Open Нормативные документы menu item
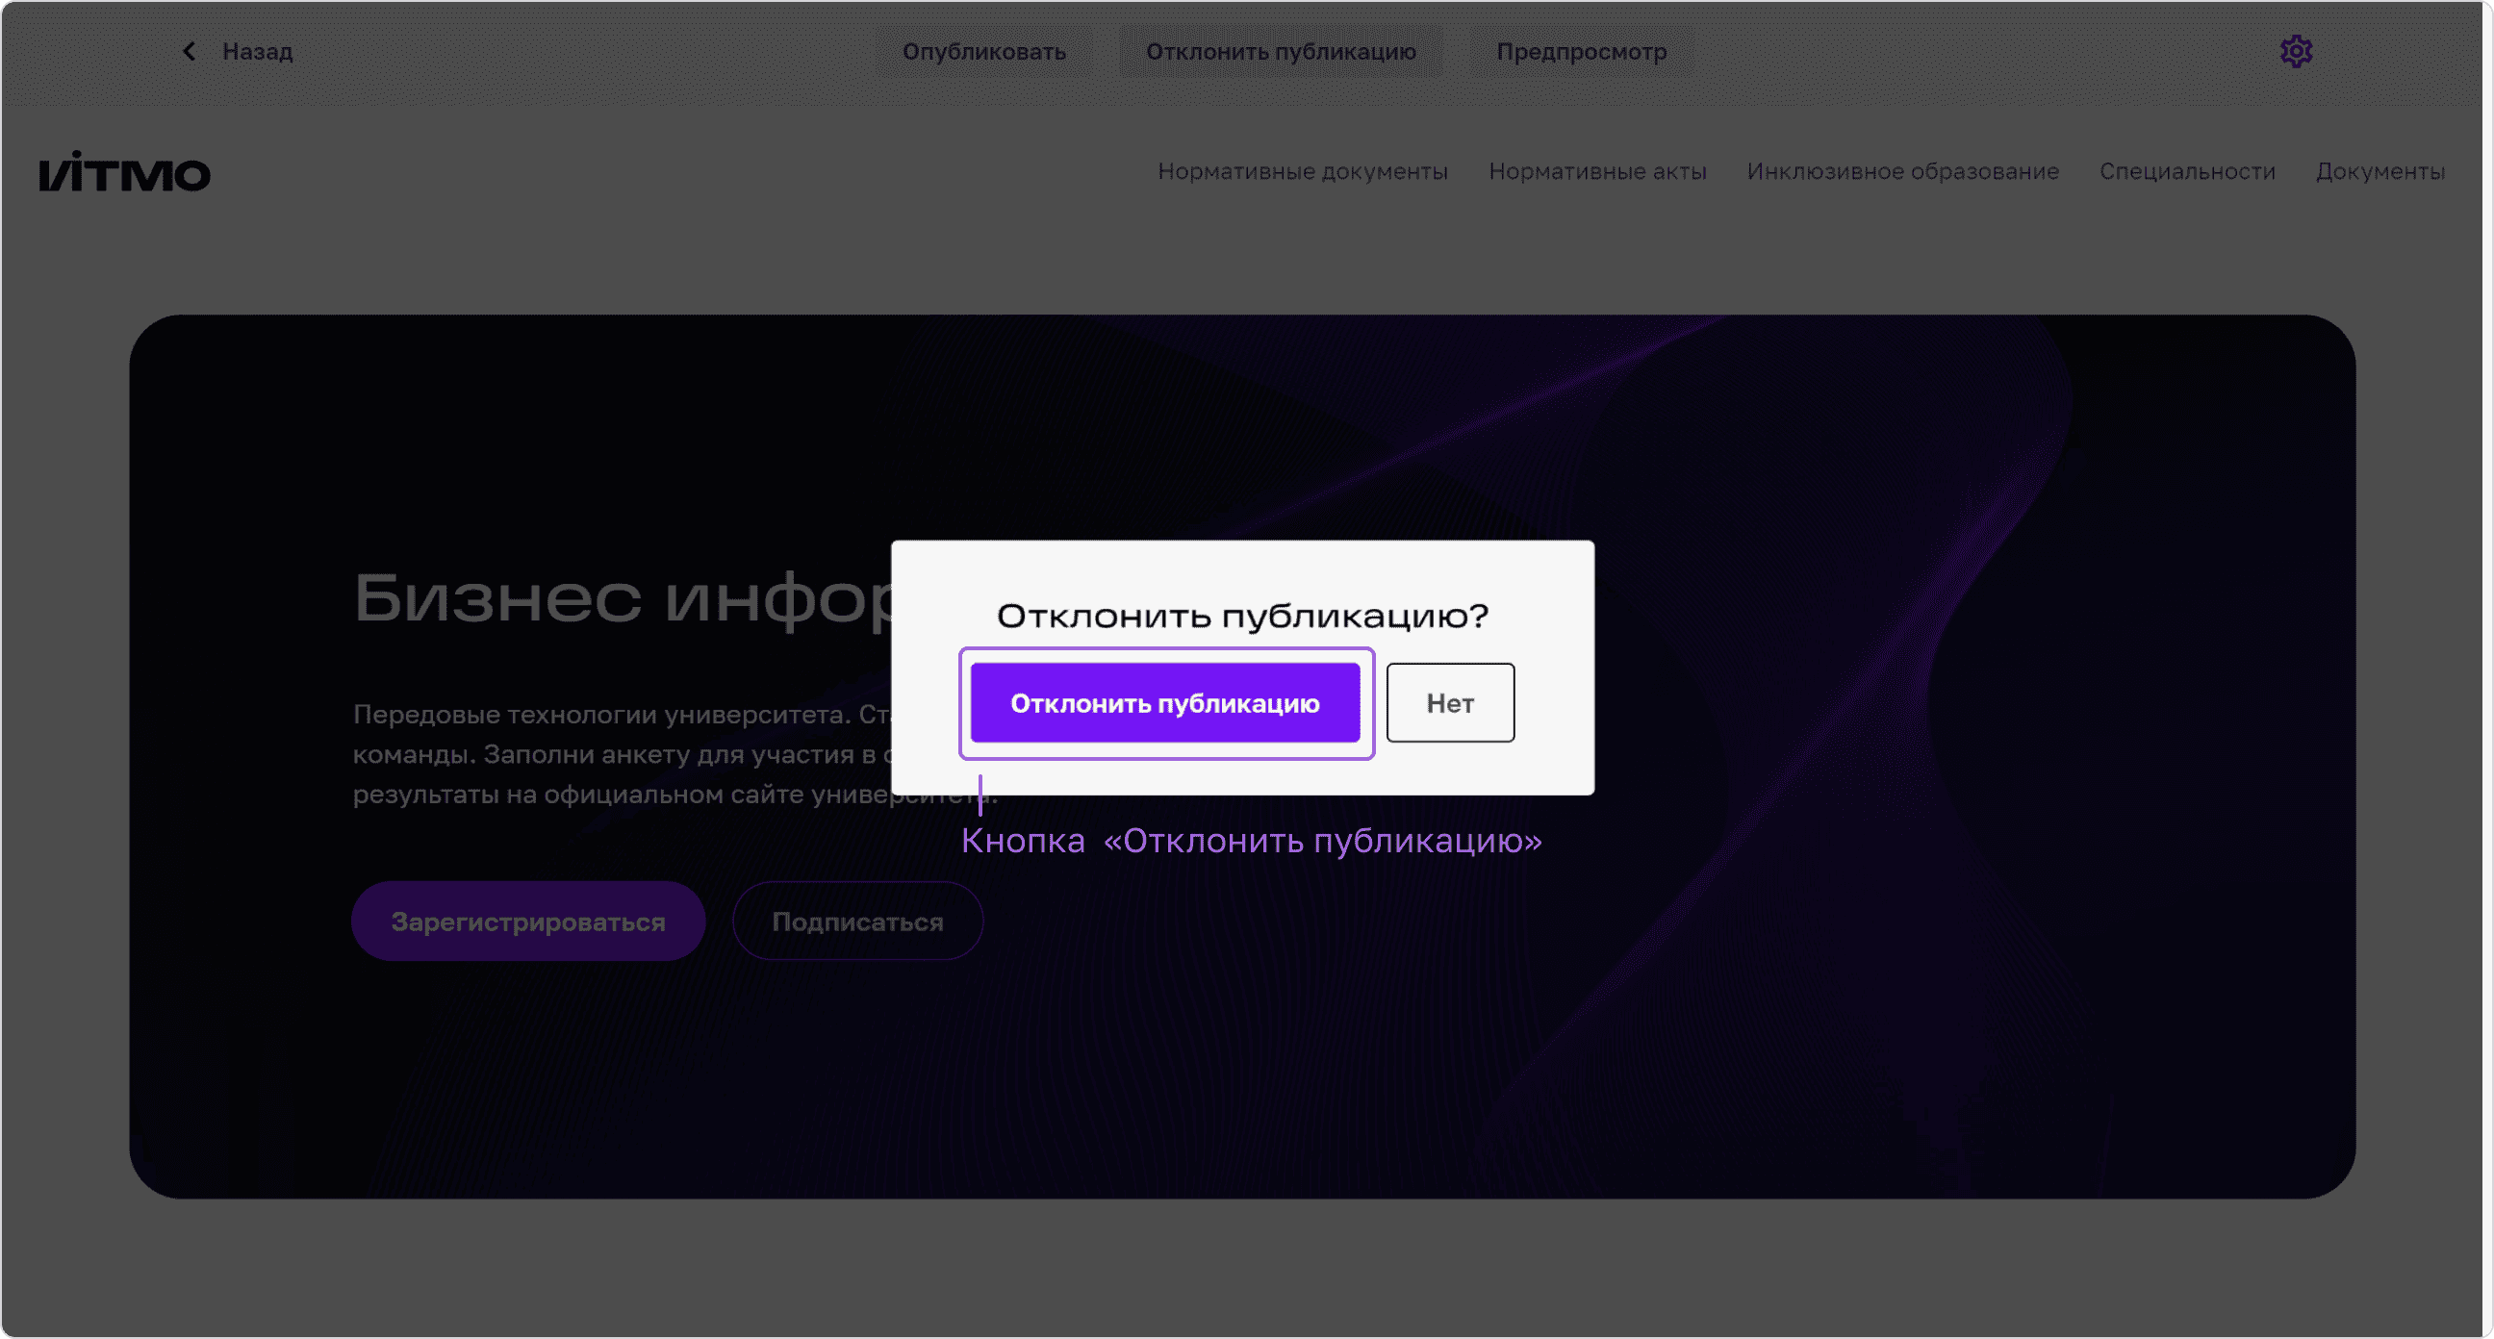The height and width of the screenshot is (1339, 2494). [1302, 171]
